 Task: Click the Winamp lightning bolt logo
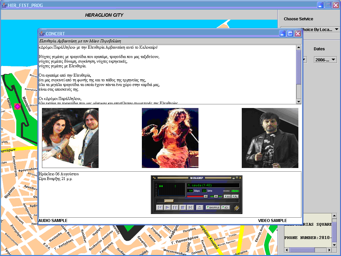[x=237, y=208]
